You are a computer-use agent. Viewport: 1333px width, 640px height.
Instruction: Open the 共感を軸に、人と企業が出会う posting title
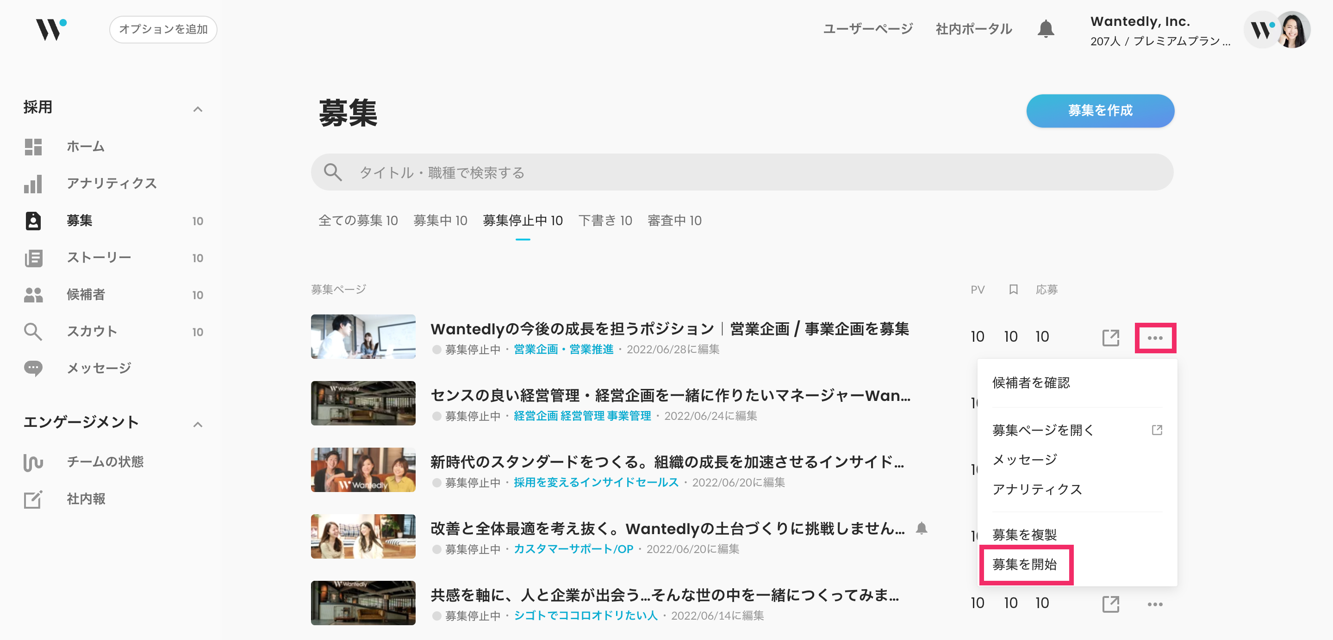(665, 595)
